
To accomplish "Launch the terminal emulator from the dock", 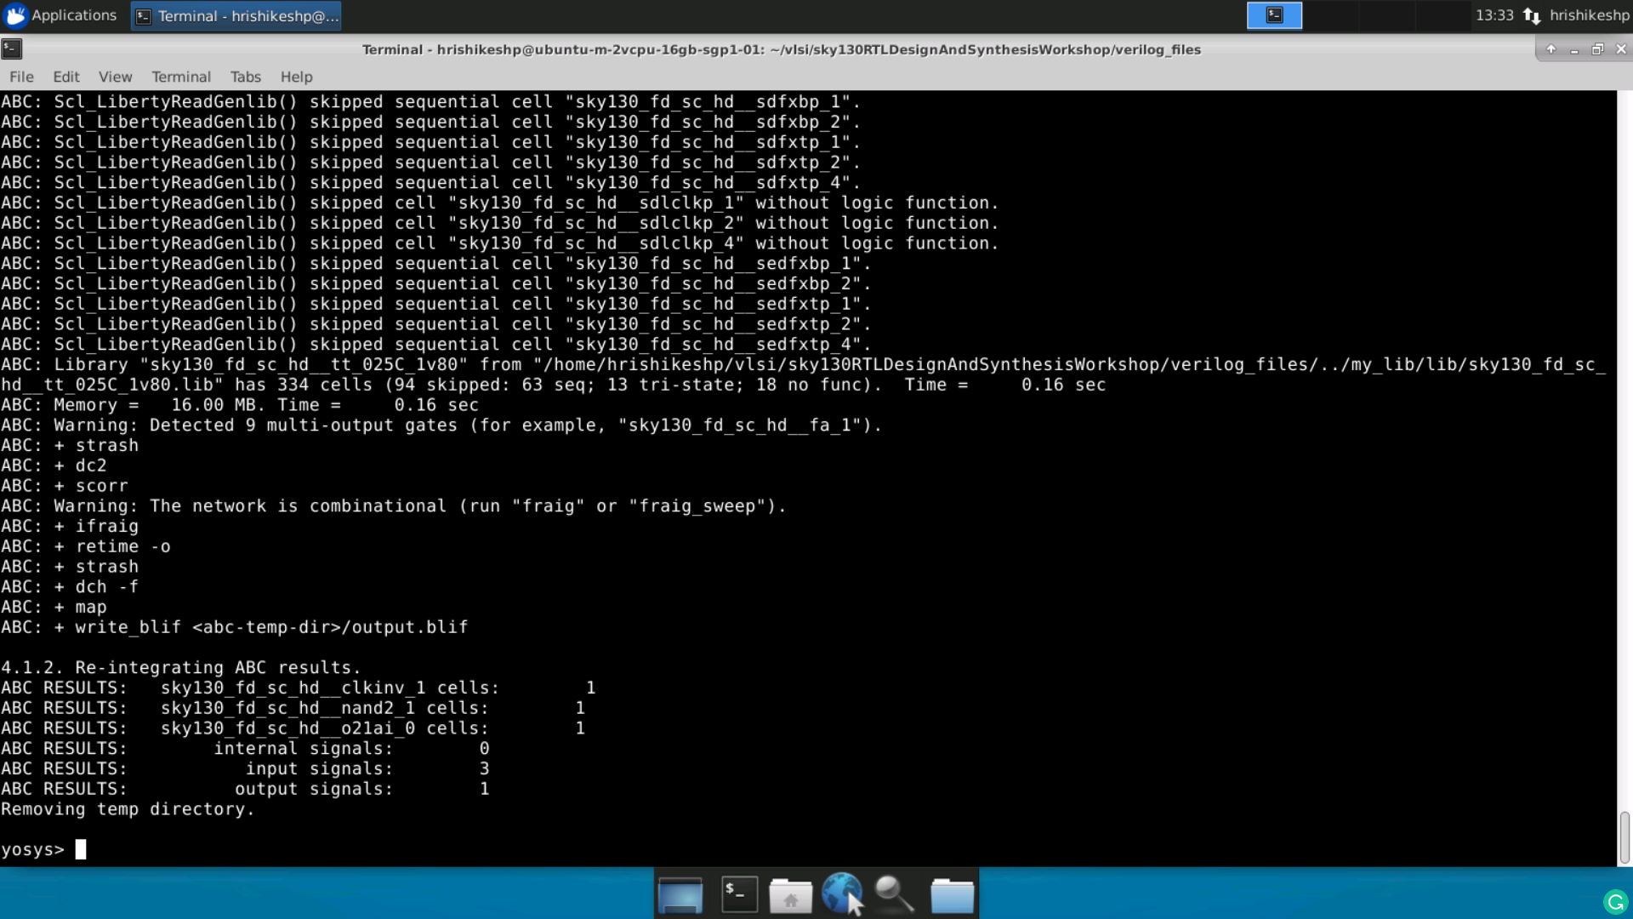I will pos(739,894).
